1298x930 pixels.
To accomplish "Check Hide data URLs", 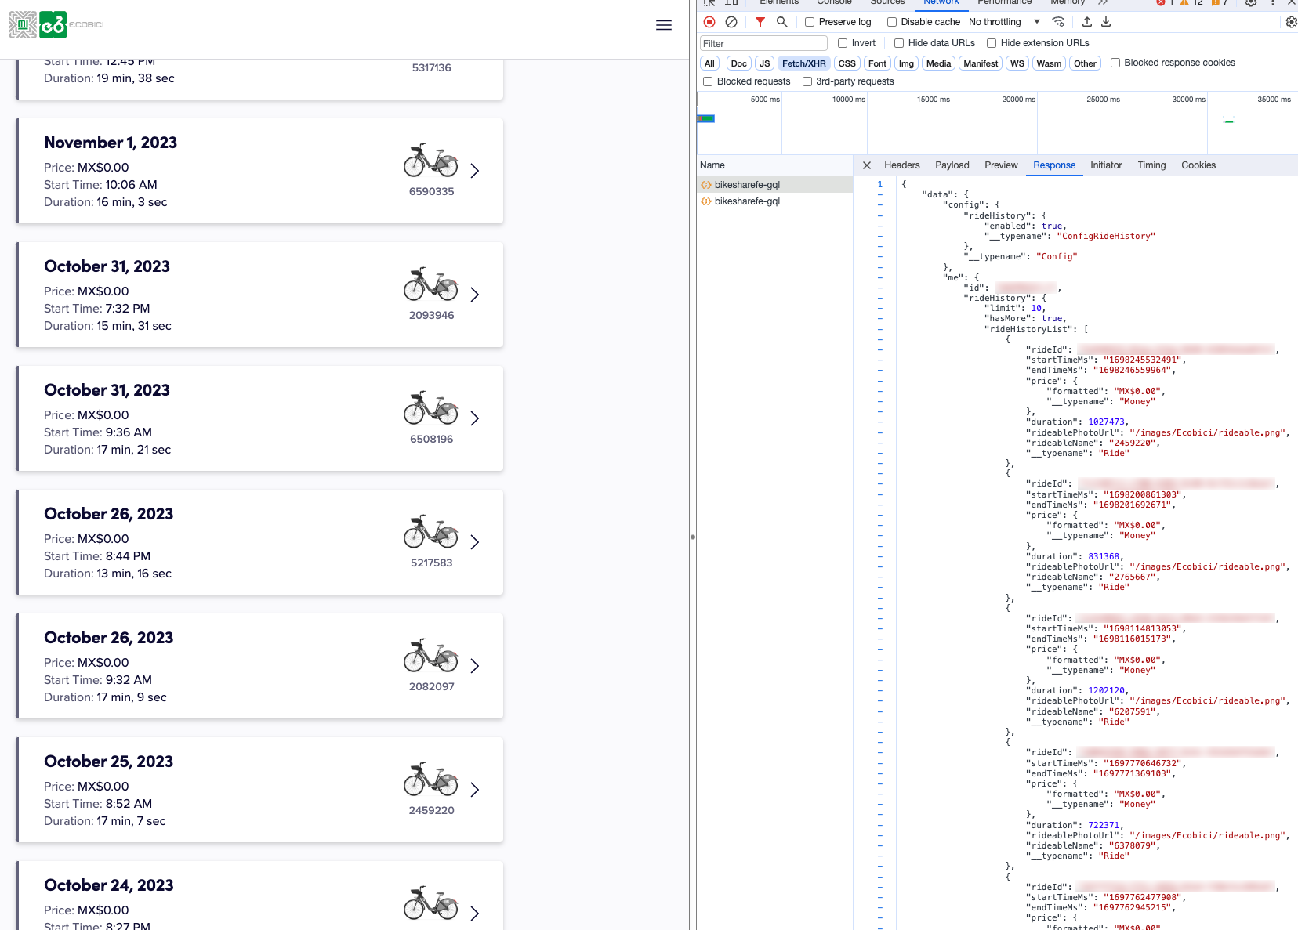I will click(x=899, y=43).
